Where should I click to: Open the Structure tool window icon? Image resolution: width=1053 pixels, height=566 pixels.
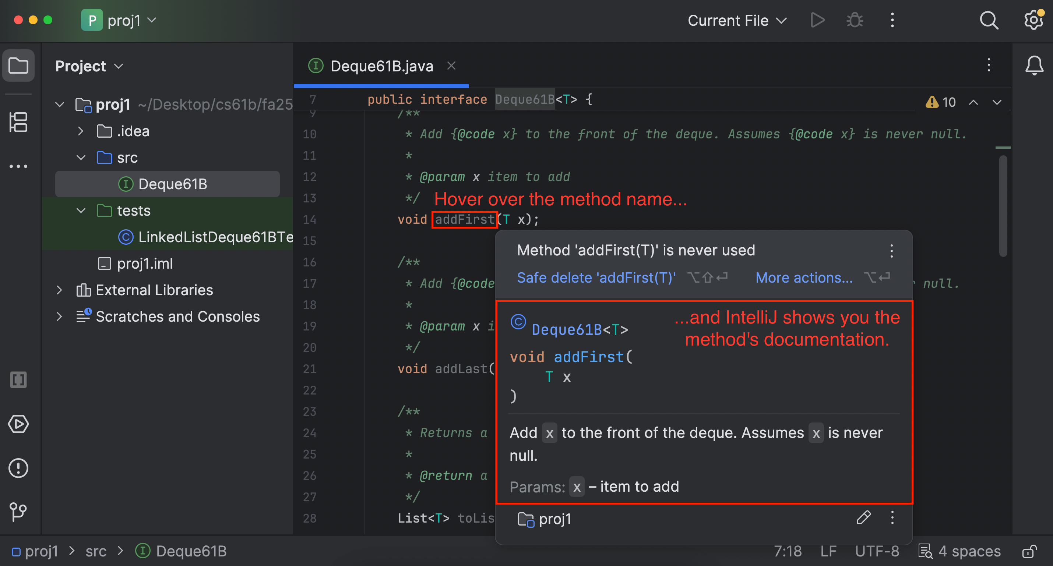pos(18,122)
